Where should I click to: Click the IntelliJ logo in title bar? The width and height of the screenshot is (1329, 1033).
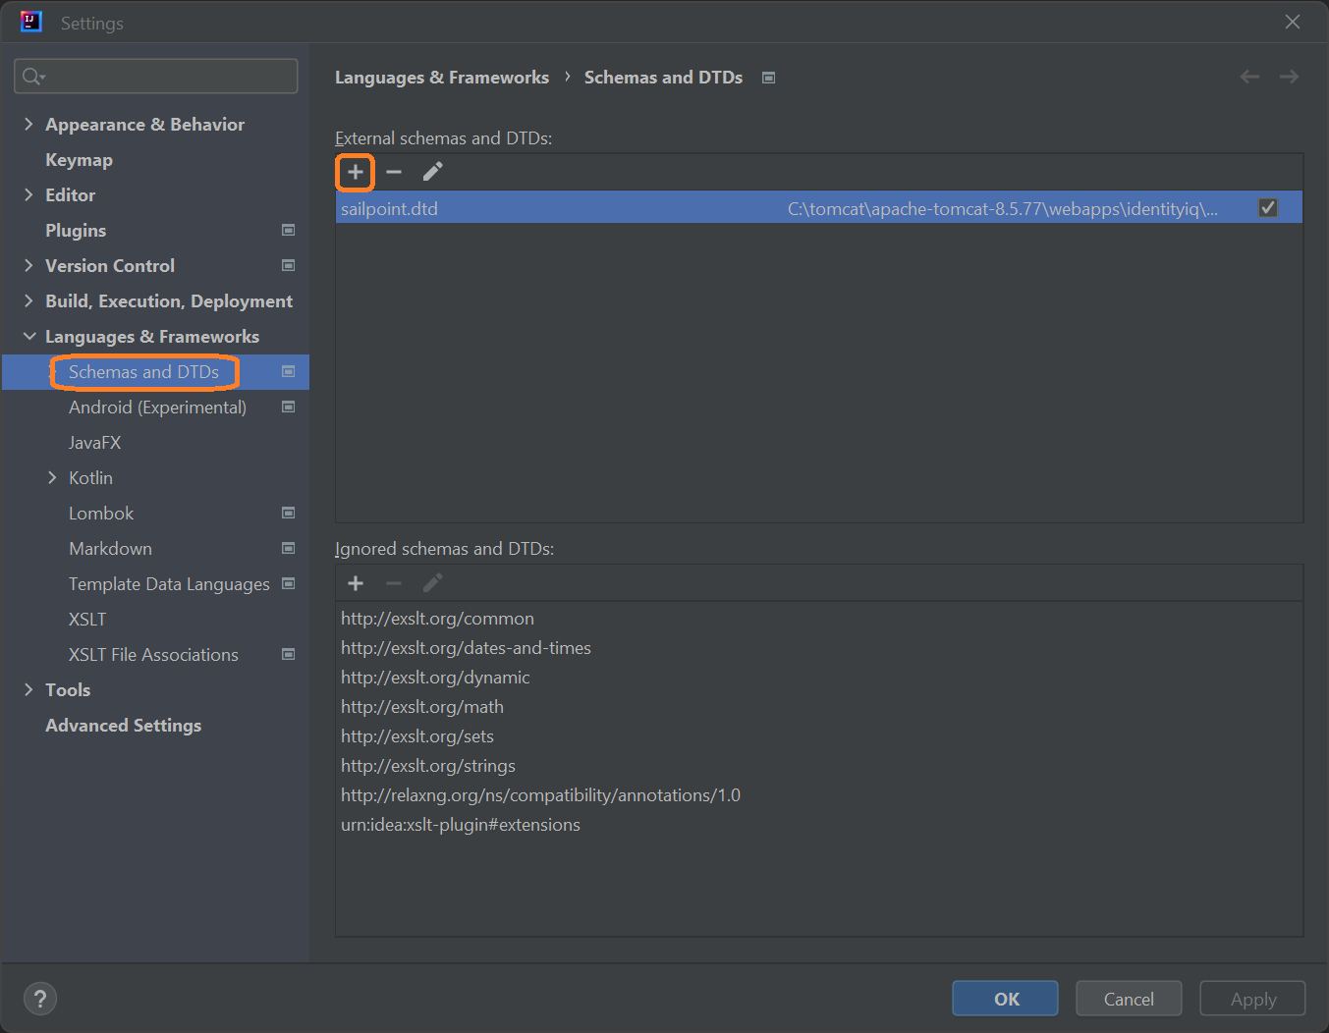[x=31, y=22]
